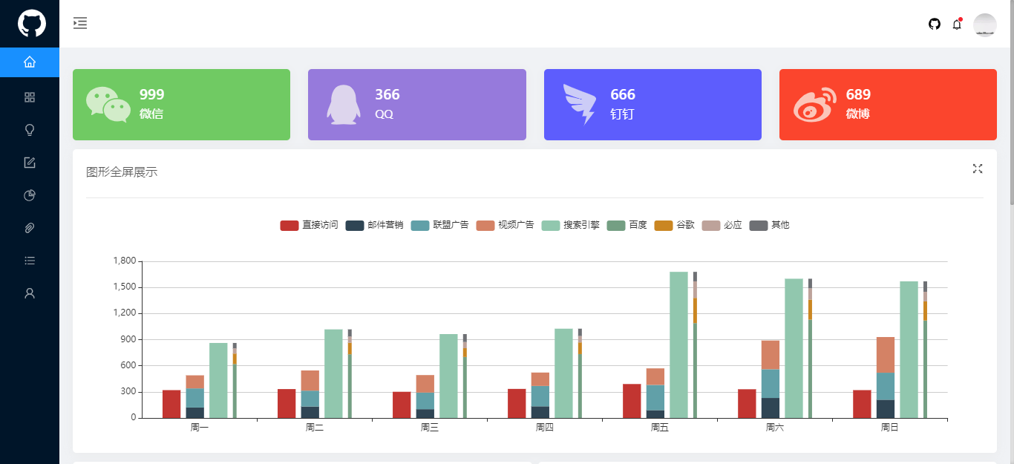Open the notifications bell
Screen dimensions: 1014x464
[x=957, y=24]
